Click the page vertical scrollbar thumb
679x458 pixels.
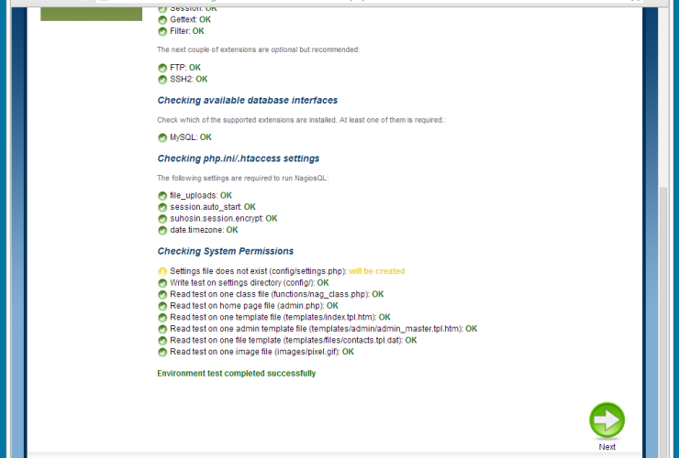664,321
